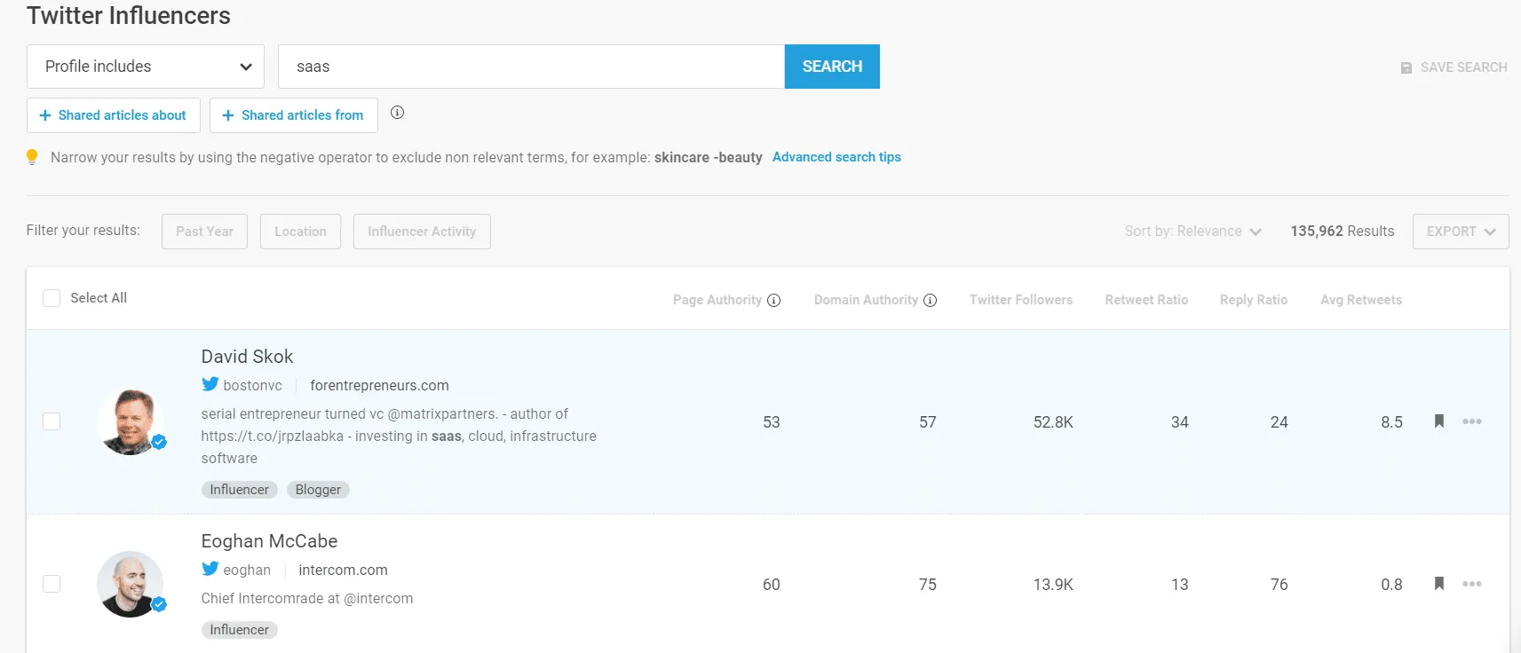The height and width of the screenshot is (653, 1521).
Task: Click the lightbulb tip icon
Action: (32, 157)
